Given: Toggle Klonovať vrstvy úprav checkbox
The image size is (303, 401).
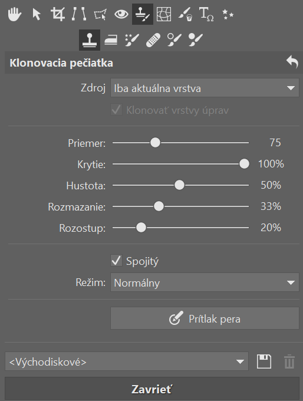Looking at the screenshot, I should click(x=116, y=110).
